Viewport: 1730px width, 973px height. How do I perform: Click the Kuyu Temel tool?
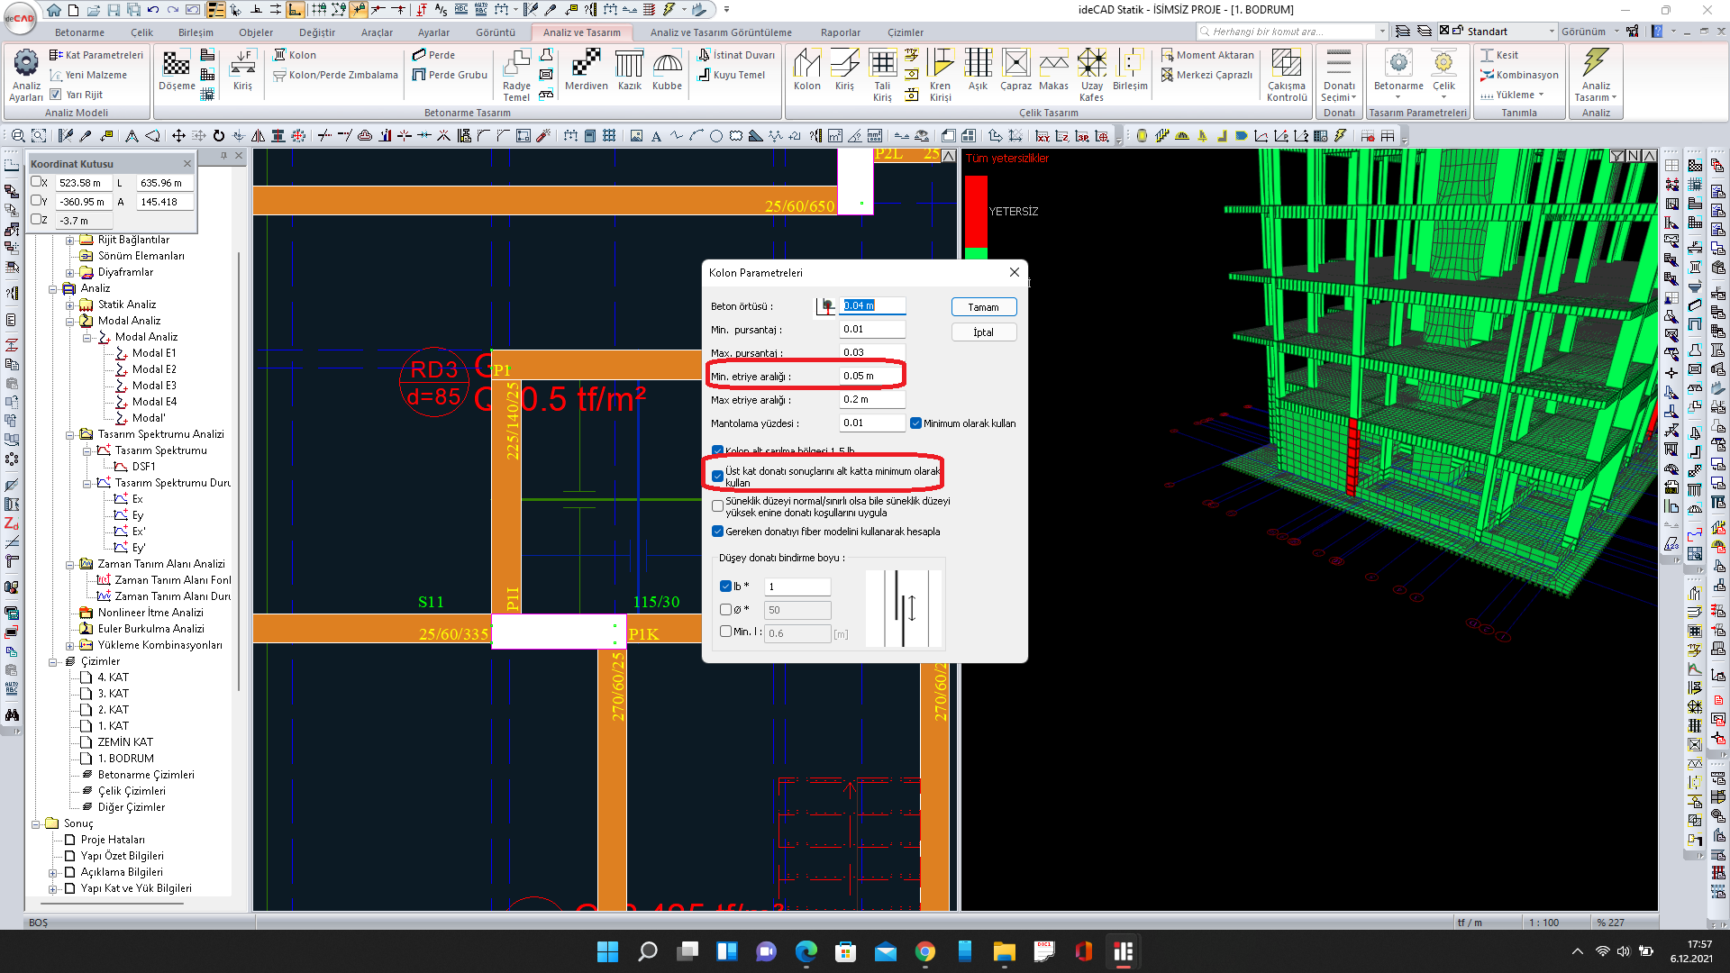[731, 75]
